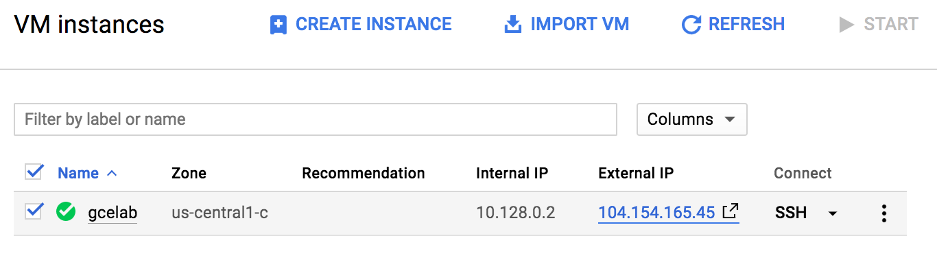Click the Zone column header
Image resolution: width=937 pixels, height=258 pixels.
point(189,174)
